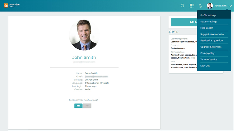Click the large profile photo
The image size is (234, 131).
click(x=84, y=35)
